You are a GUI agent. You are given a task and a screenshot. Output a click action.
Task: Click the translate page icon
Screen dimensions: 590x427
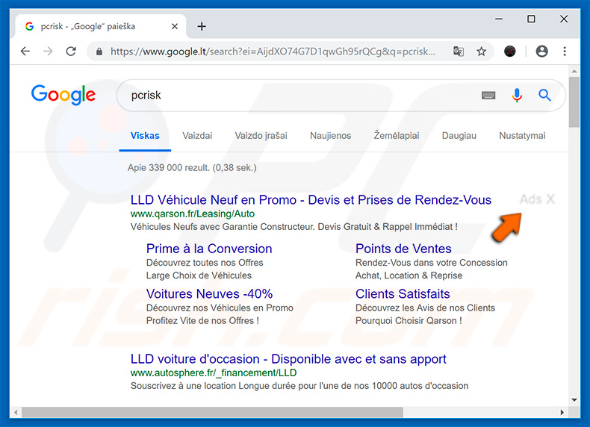(x=459, y=52)
